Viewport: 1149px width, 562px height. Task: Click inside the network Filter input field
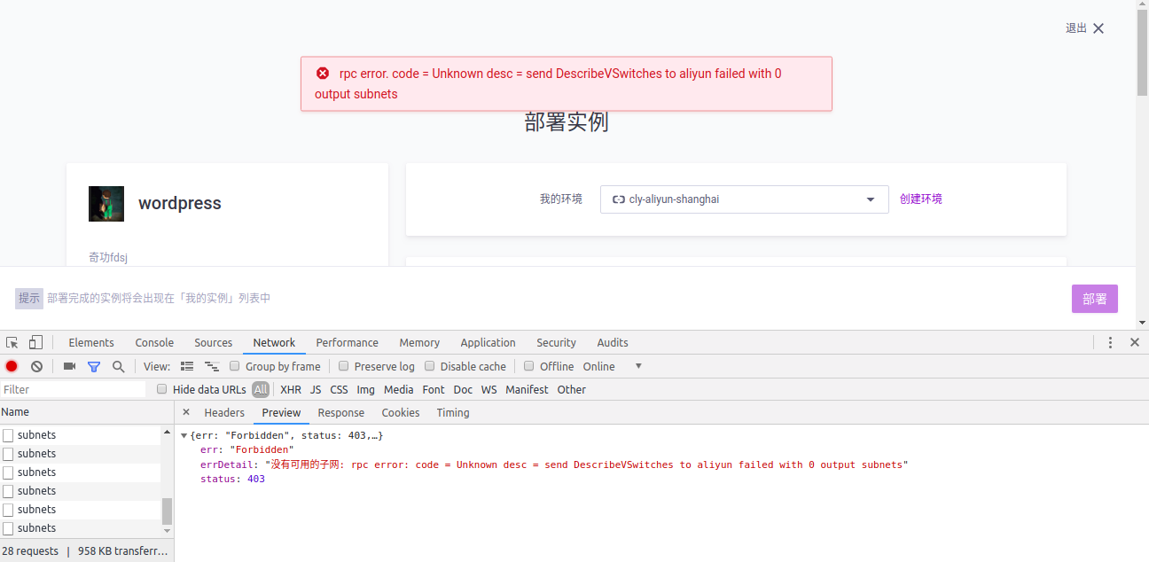71,389
